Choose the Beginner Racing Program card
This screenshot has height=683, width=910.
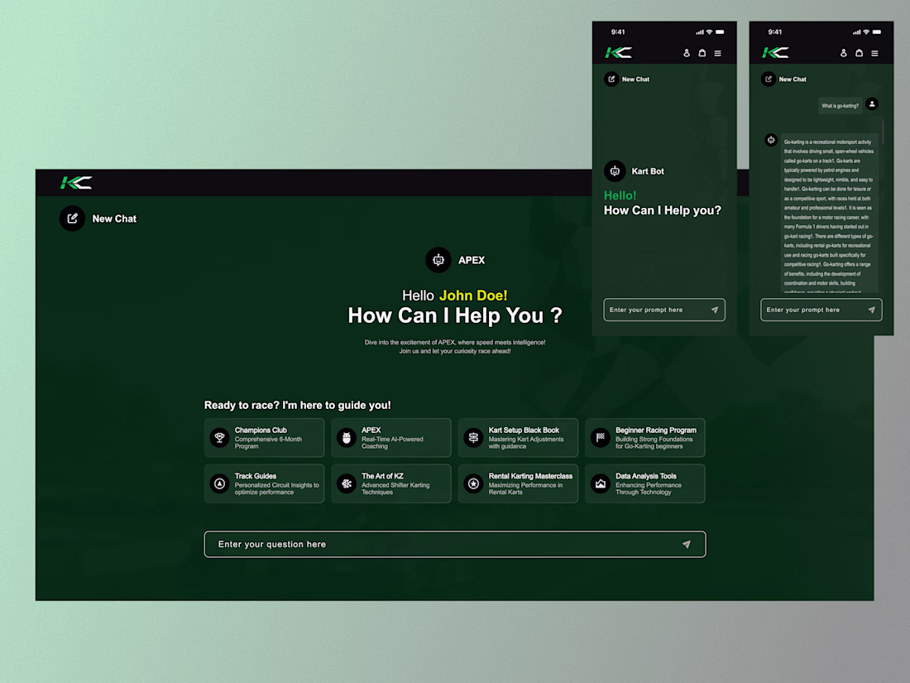(645, 437)
